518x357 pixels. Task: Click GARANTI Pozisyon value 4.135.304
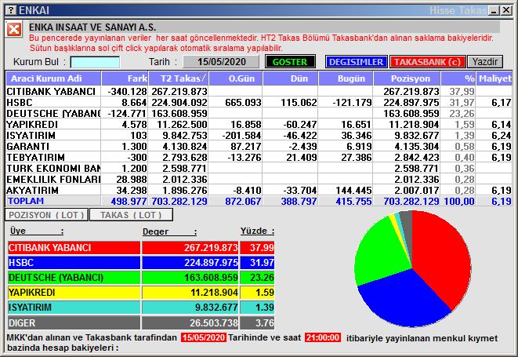(417, 146)
